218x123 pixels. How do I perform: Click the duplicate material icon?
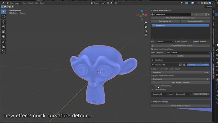(206, 14)
